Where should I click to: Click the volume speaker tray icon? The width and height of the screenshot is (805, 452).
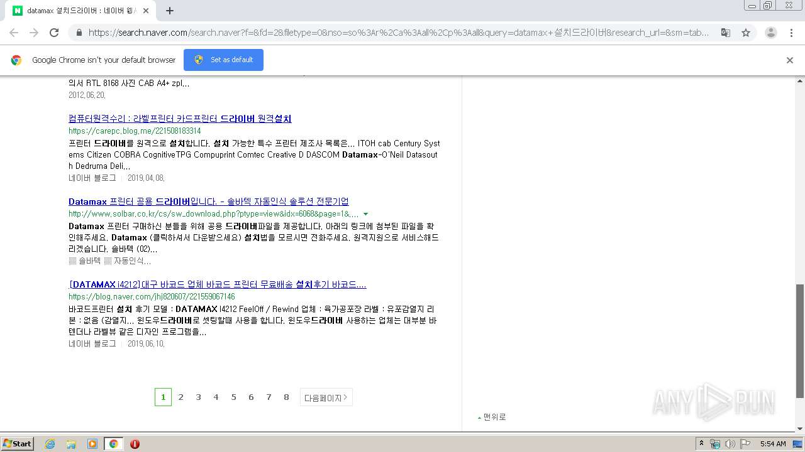[730, 444]
